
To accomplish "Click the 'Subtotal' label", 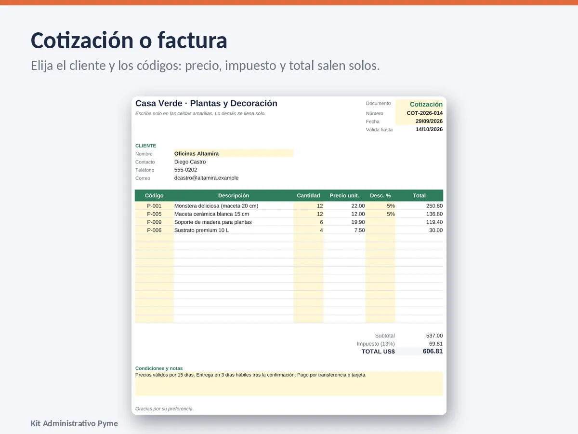I will pyautogui.click(x=385, y=336).
